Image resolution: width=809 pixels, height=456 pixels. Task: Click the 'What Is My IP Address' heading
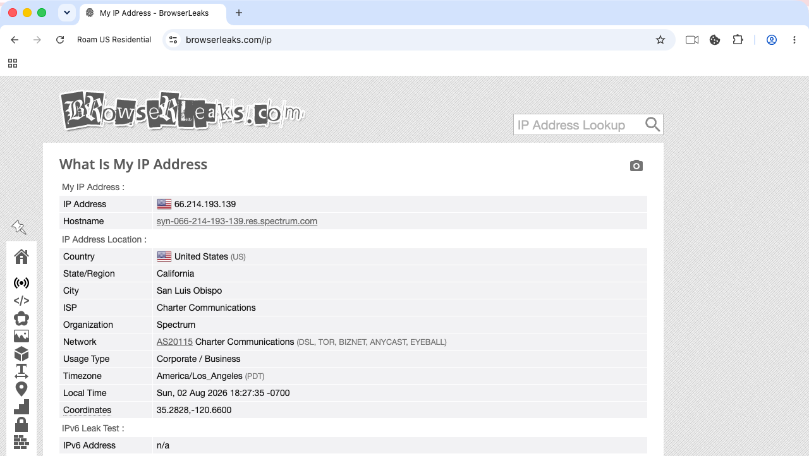point(133,164)
